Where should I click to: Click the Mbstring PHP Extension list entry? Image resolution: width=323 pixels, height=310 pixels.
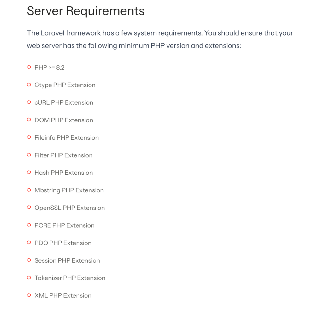click(69, 190)
